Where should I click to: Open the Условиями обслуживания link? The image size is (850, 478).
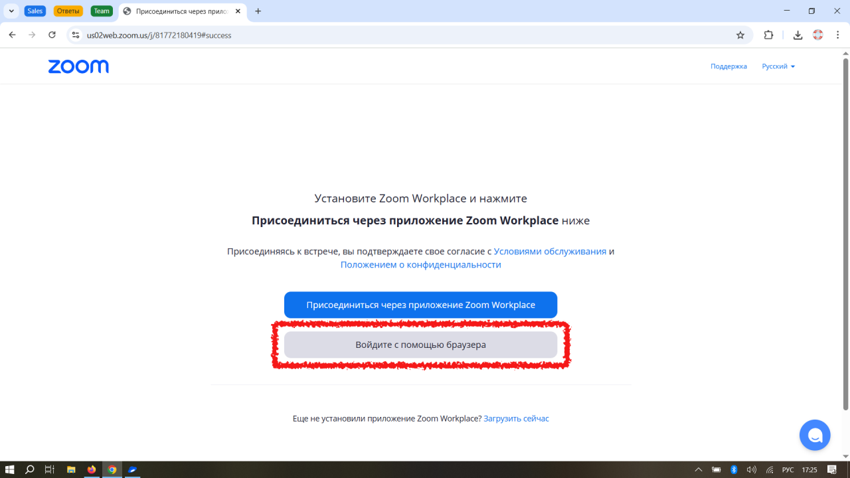(x=550, y=252)
